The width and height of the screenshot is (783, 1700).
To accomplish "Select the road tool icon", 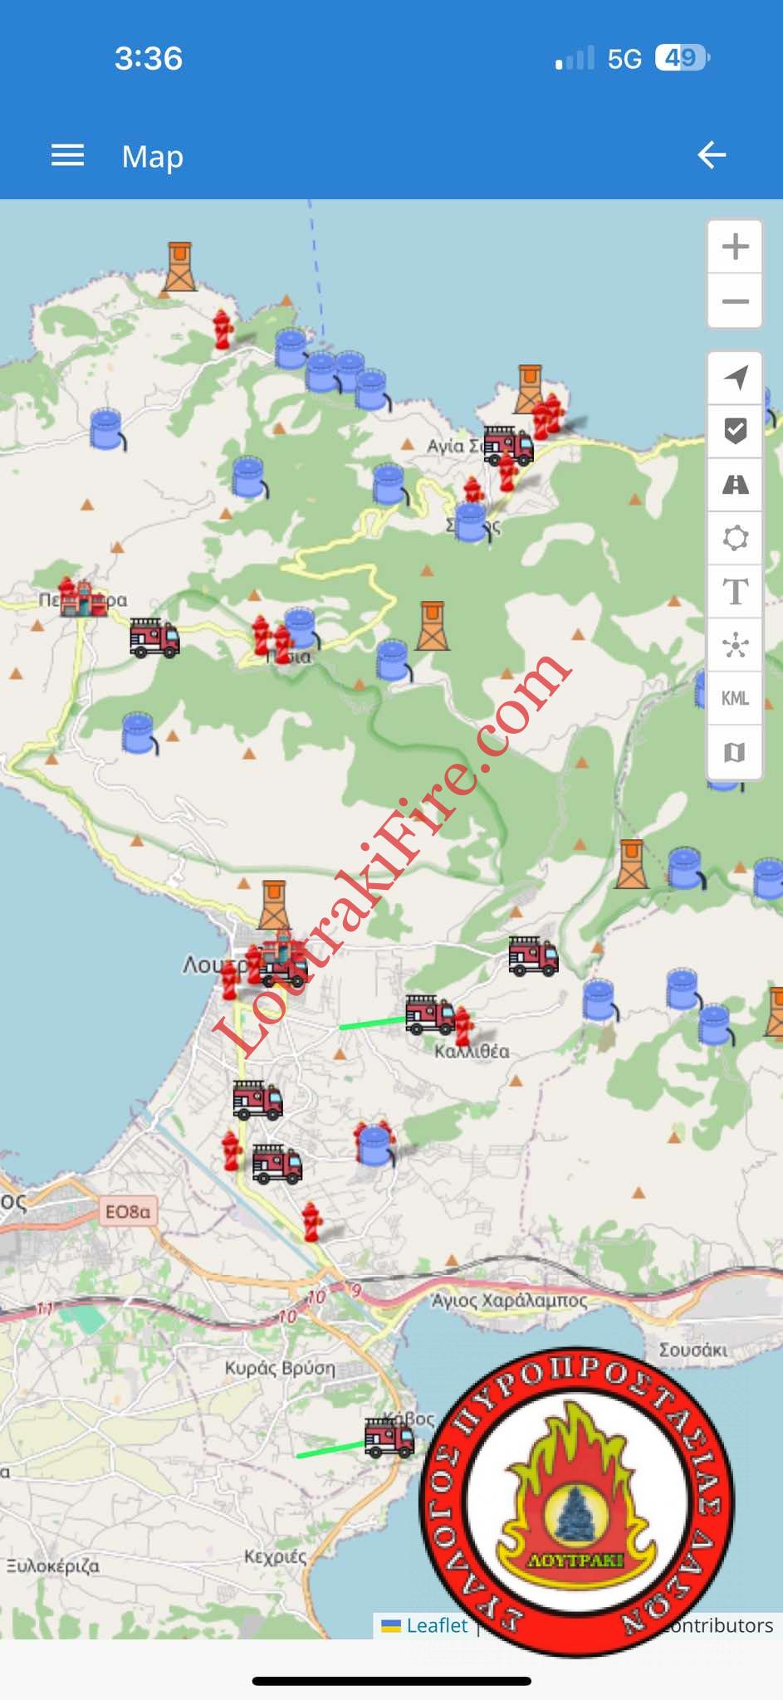I will (x=735, y=484).
